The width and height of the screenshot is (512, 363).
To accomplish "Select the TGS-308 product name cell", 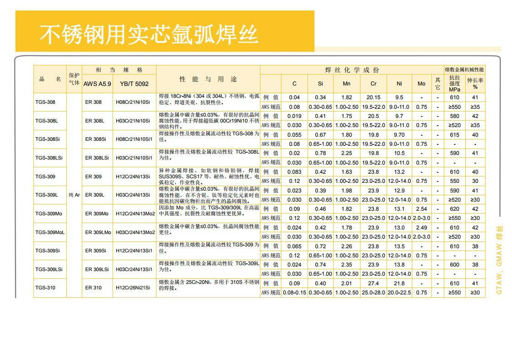I will pos(50,102).
